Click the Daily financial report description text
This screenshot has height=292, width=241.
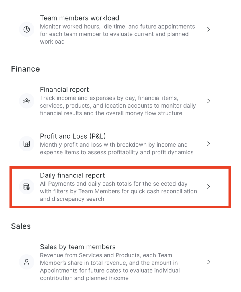coord(118,191)
